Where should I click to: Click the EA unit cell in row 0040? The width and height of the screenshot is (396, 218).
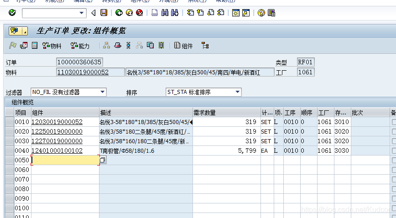click(x=267, y=151)
